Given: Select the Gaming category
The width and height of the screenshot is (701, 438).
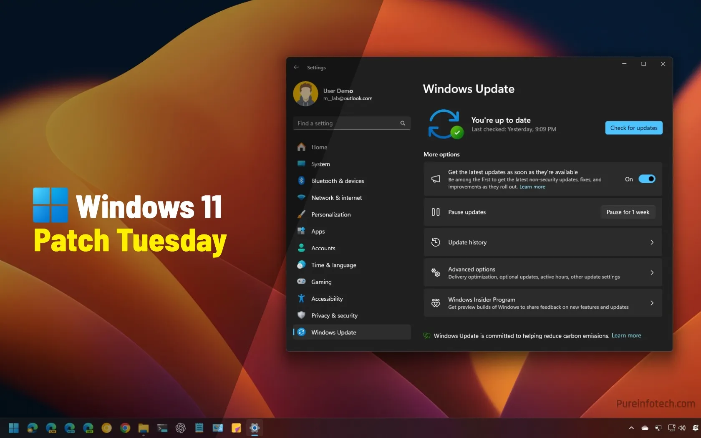Looking at the screenshot, I should click(352, 282).
